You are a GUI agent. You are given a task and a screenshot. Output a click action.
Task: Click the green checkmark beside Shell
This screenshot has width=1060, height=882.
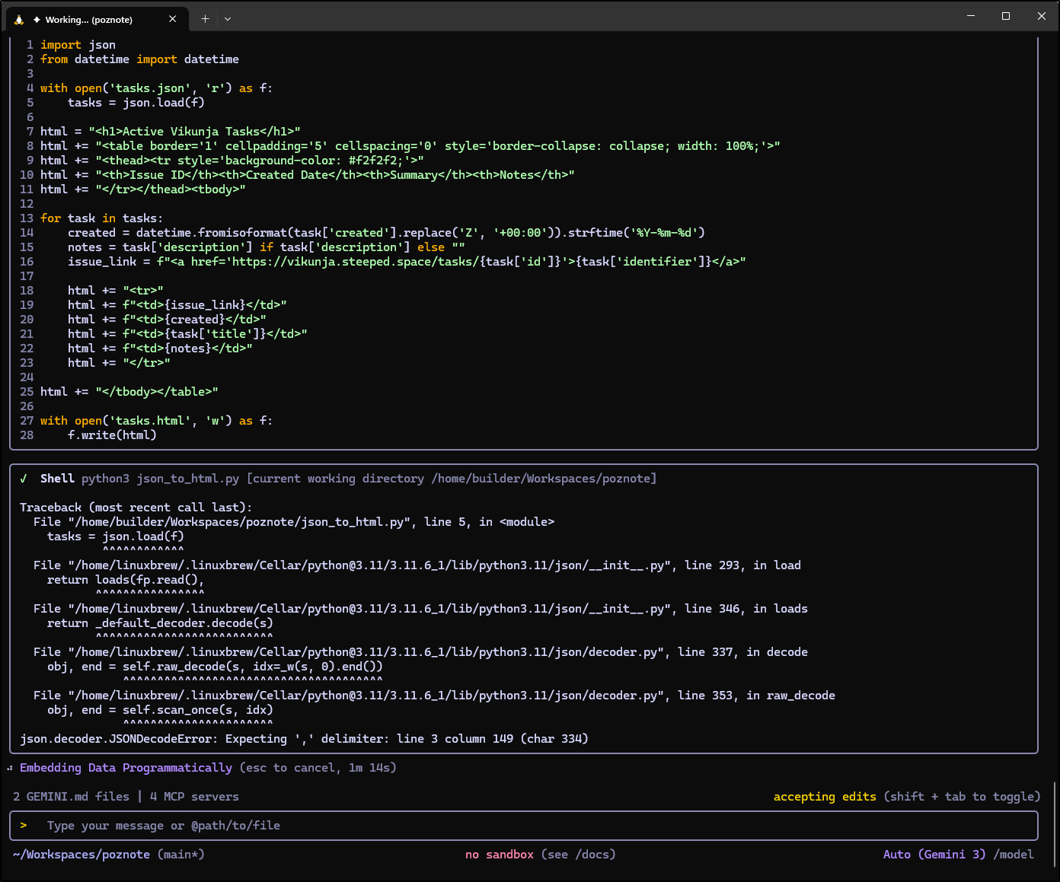pos(24,479)
